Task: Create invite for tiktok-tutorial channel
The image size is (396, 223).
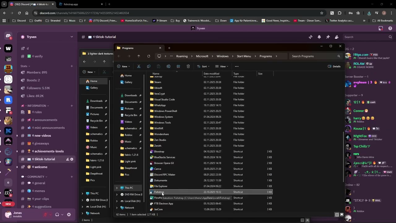Action: click(67, 159)
